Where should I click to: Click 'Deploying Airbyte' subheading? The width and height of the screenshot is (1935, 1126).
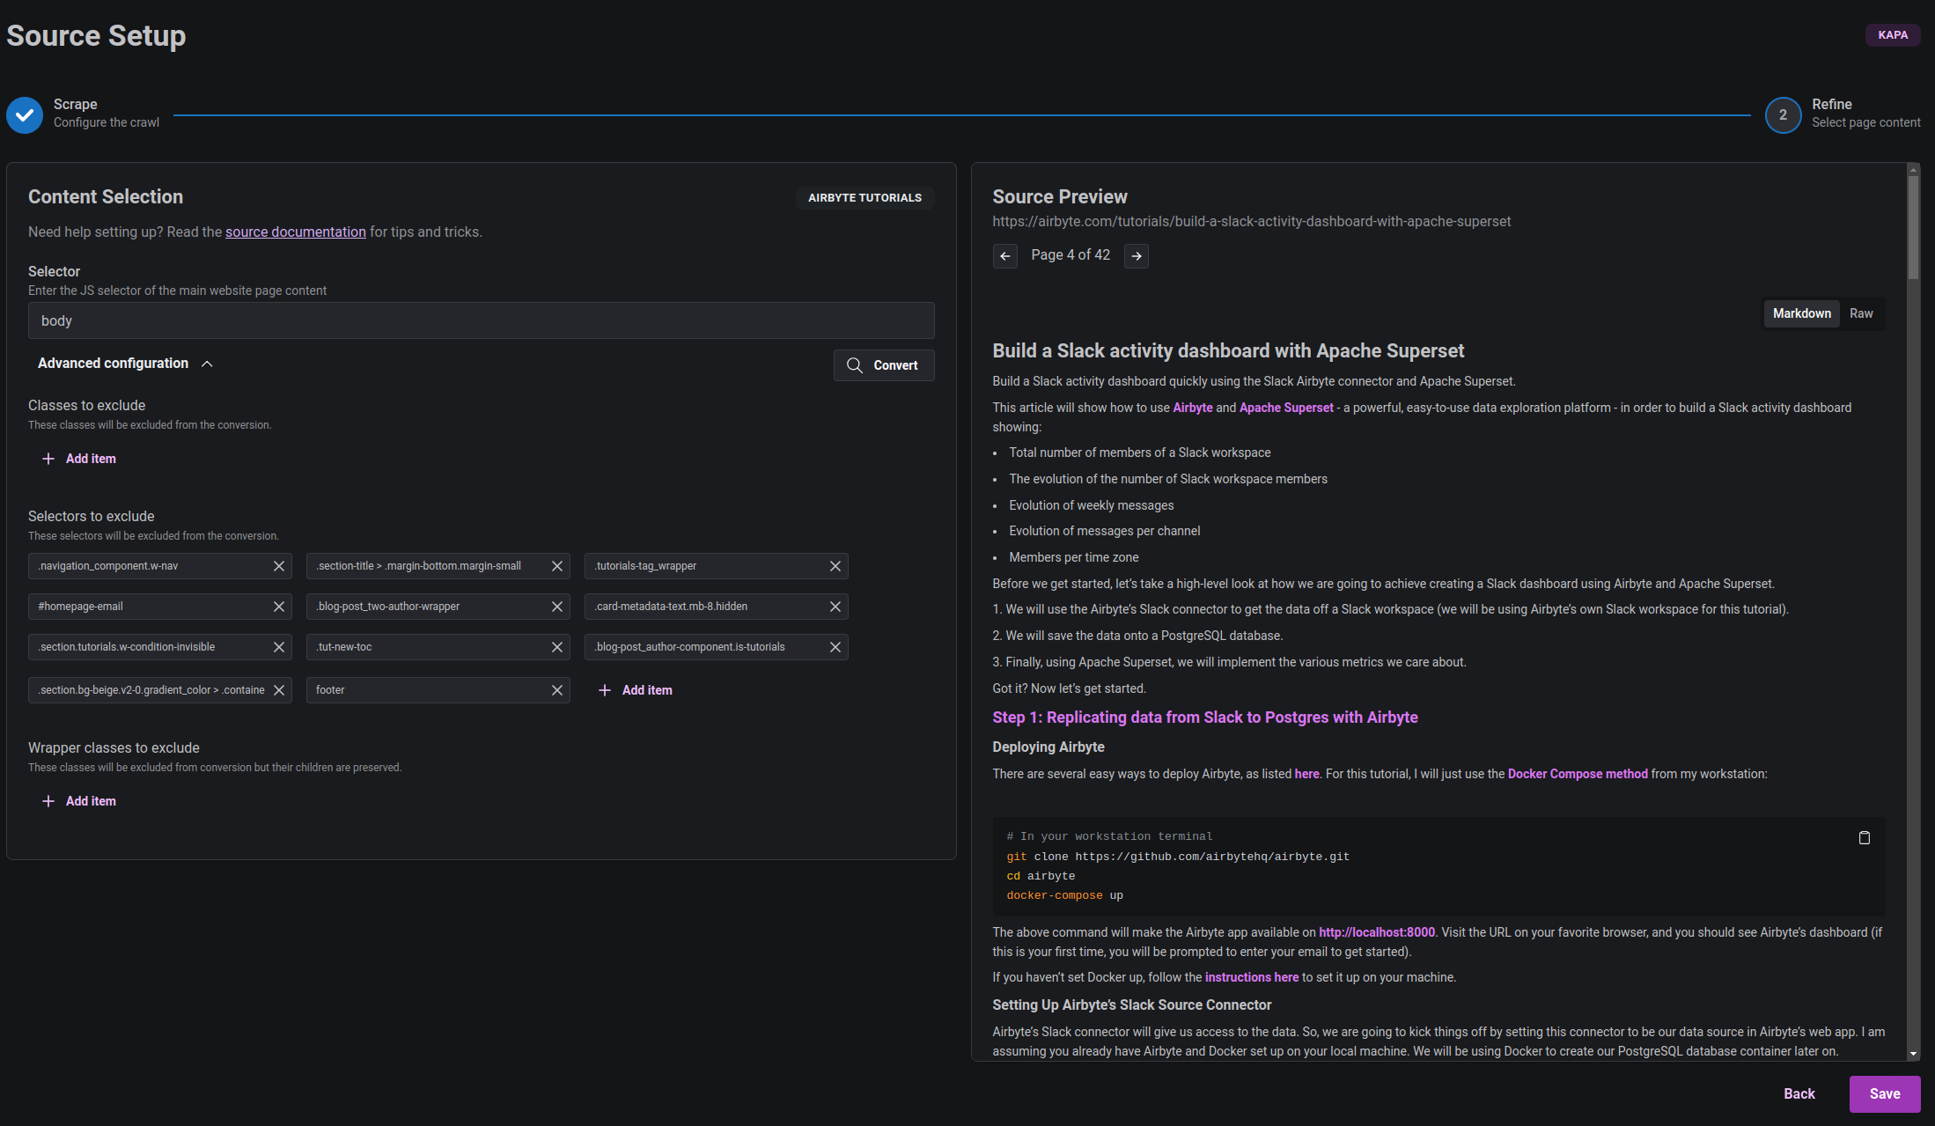1048,747
